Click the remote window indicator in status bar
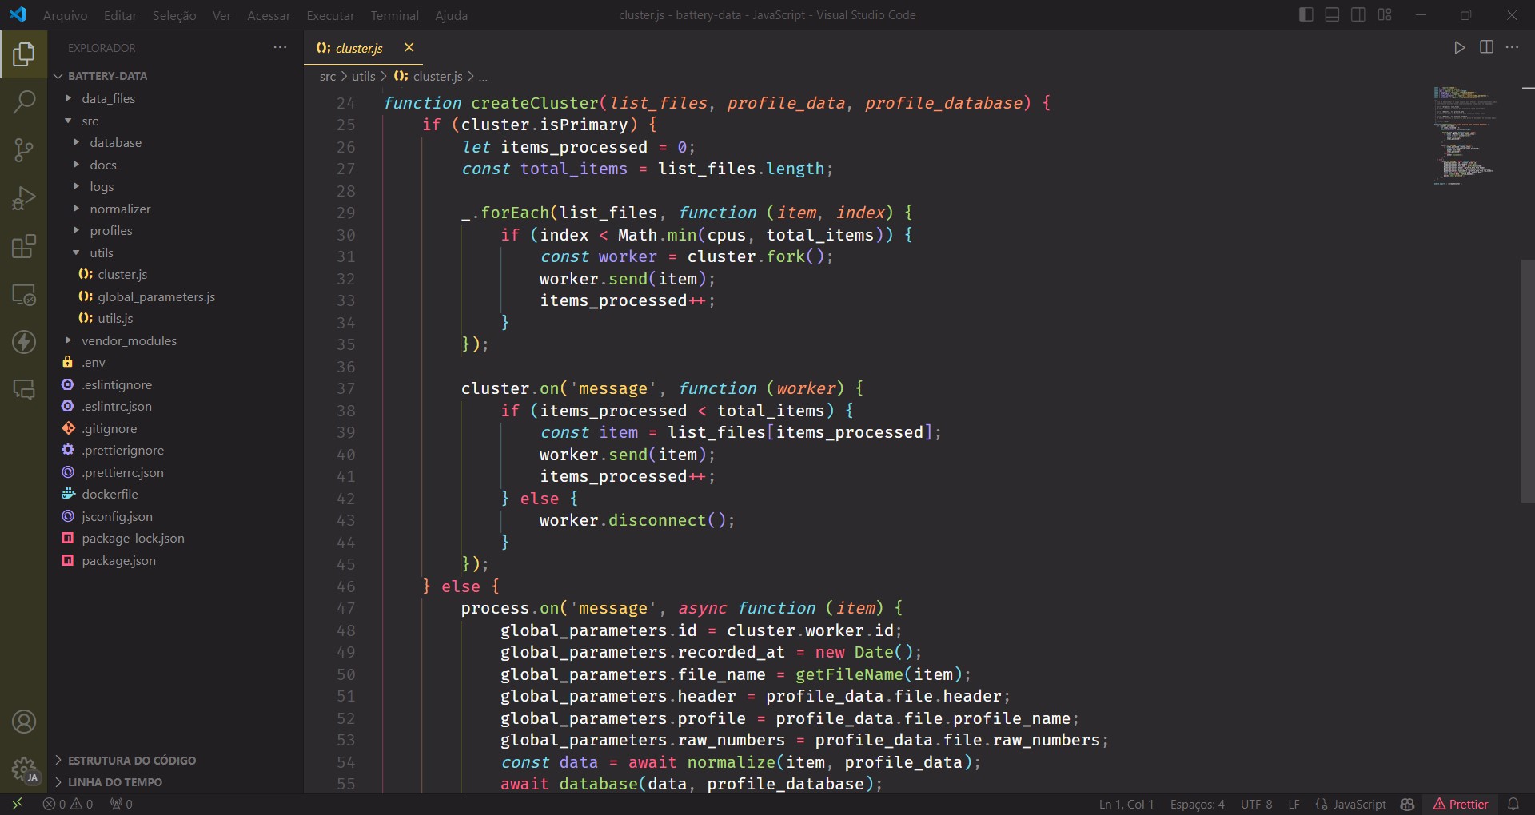Viewport: 1535px width, 815px height. tap(17, 804)
